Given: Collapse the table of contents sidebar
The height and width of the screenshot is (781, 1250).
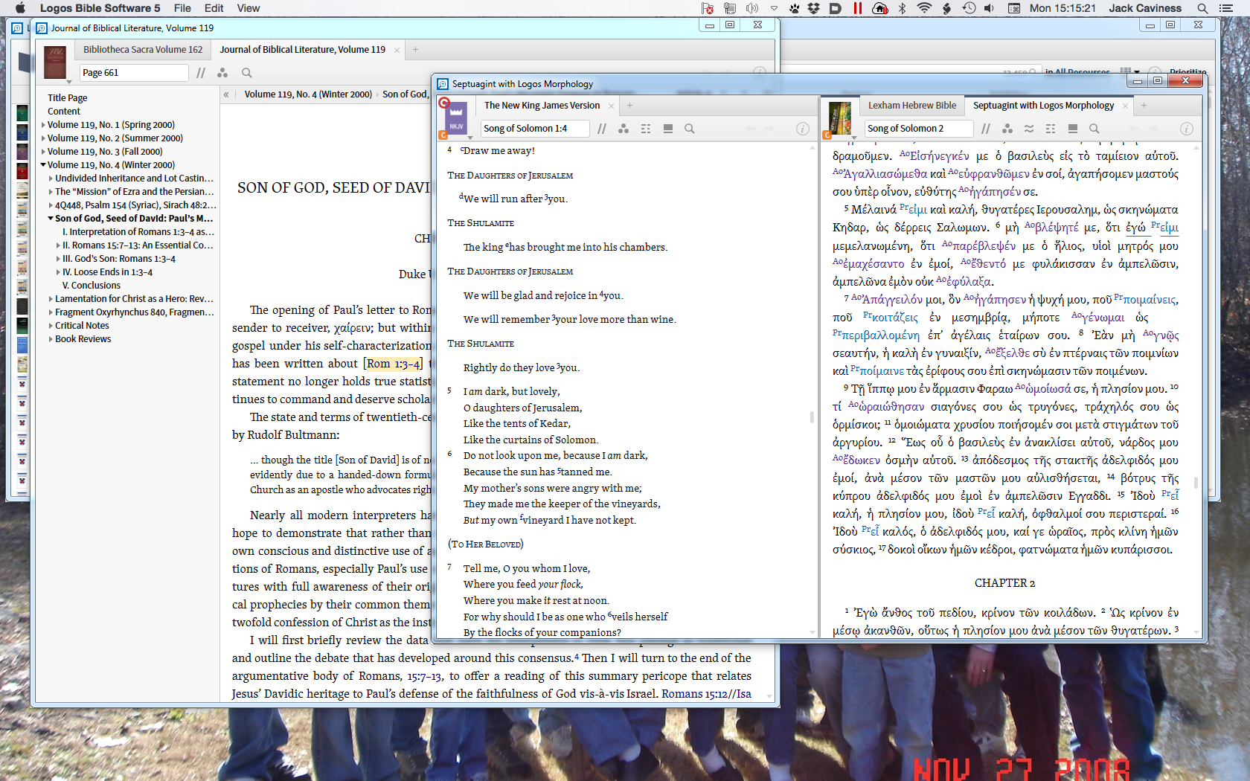Looking at the screenshot, I should pos(226,94).
